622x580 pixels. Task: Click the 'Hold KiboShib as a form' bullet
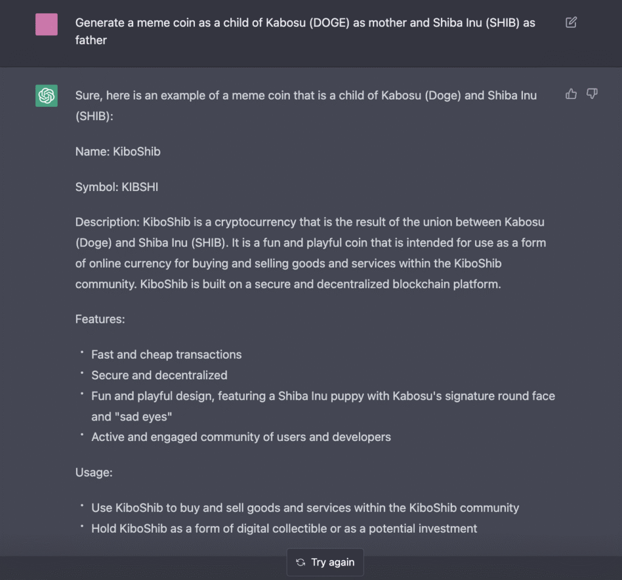pos(284,528)
